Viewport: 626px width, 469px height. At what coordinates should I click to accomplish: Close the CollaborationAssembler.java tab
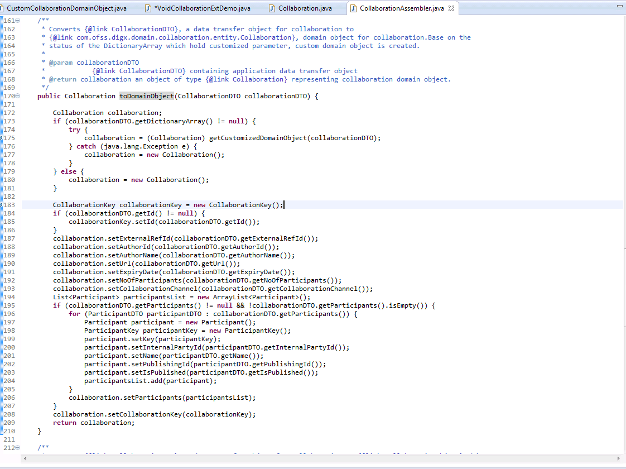click(x=451, y=8)
